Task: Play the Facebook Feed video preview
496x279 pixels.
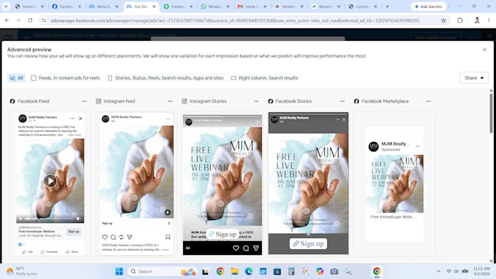Action: (50, 181)
